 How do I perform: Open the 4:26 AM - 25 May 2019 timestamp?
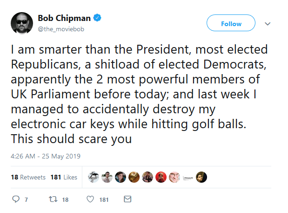click(46, 156)
